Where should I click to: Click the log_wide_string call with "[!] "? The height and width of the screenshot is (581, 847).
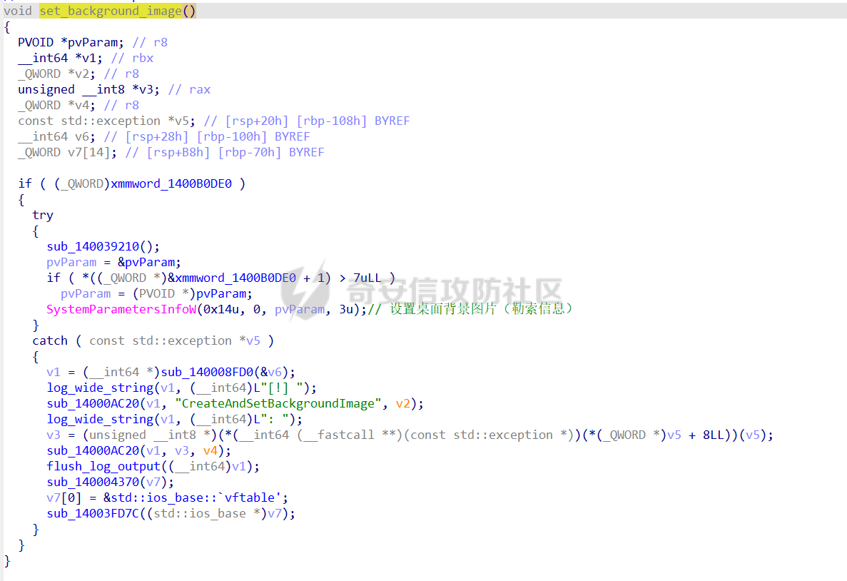point(100,388)
